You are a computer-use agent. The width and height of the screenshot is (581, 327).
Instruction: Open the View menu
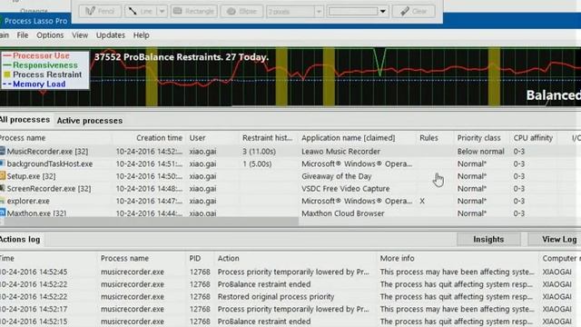point(80,35)
